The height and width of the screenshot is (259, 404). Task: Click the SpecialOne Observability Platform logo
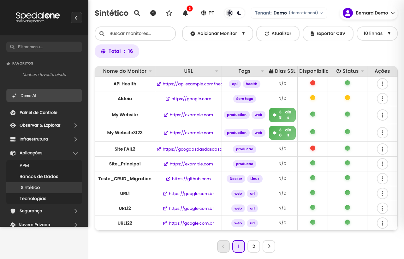tap(38, 17)
